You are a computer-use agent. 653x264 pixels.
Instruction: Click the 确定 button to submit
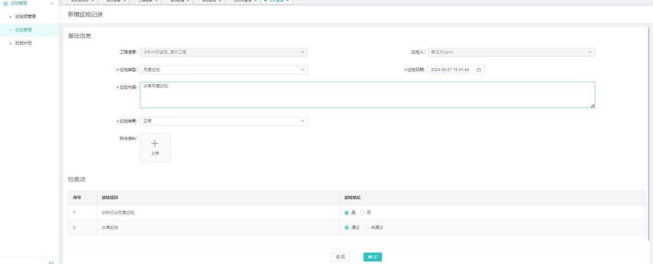point(372,256)
